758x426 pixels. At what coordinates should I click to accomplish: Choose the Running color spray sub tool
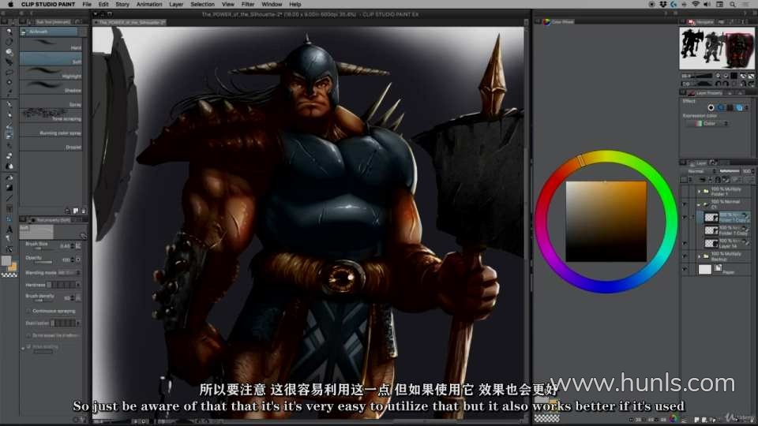point(51,130)
